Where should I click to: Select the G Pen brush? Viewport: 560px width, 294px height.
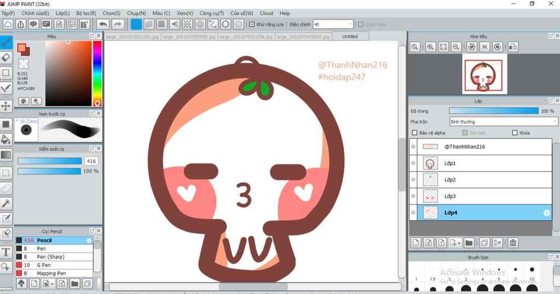(x=54, y=265)
